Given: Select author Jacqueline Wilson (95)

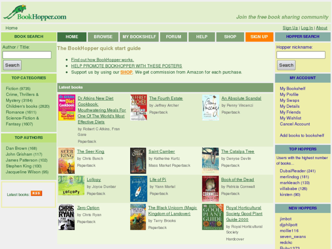Looking at the screenshot, I should pos(27,172).
